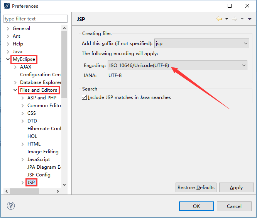Select JSF Config item
Viewport: 257px width, 218px height.
[x=39, y=175]
